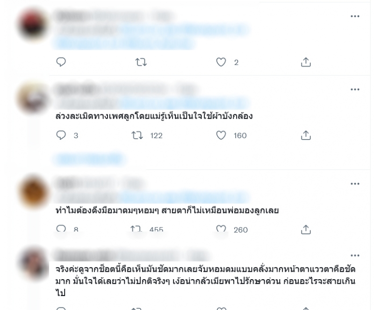Open third commenter's orange avatar
Viewport: 374px width, 310px height.
tap(33, 192)
